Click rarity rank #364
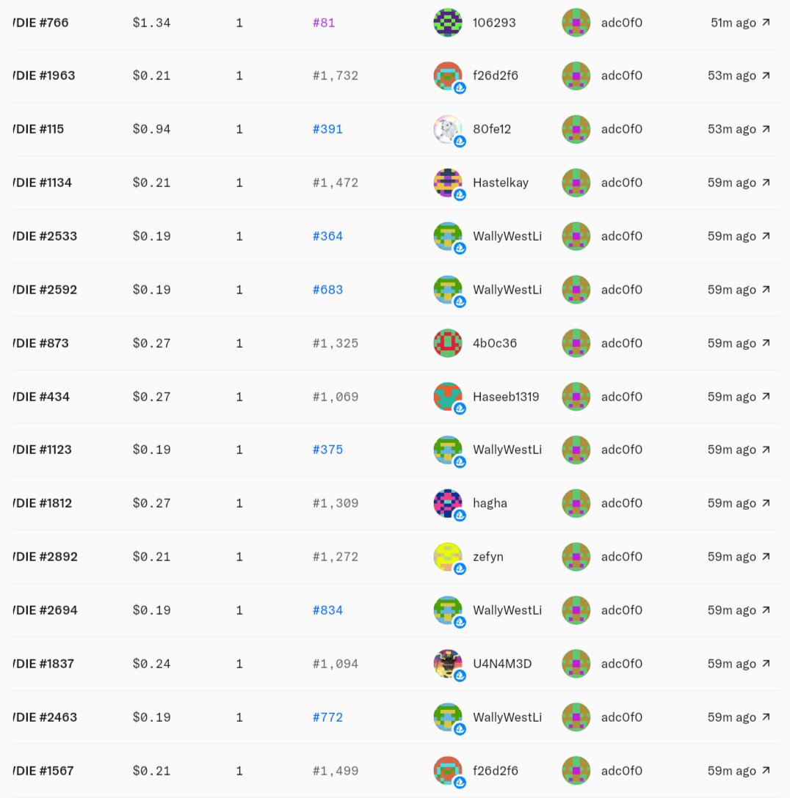The width and height of the screenshot is (790, 798). tap(327, 236)
